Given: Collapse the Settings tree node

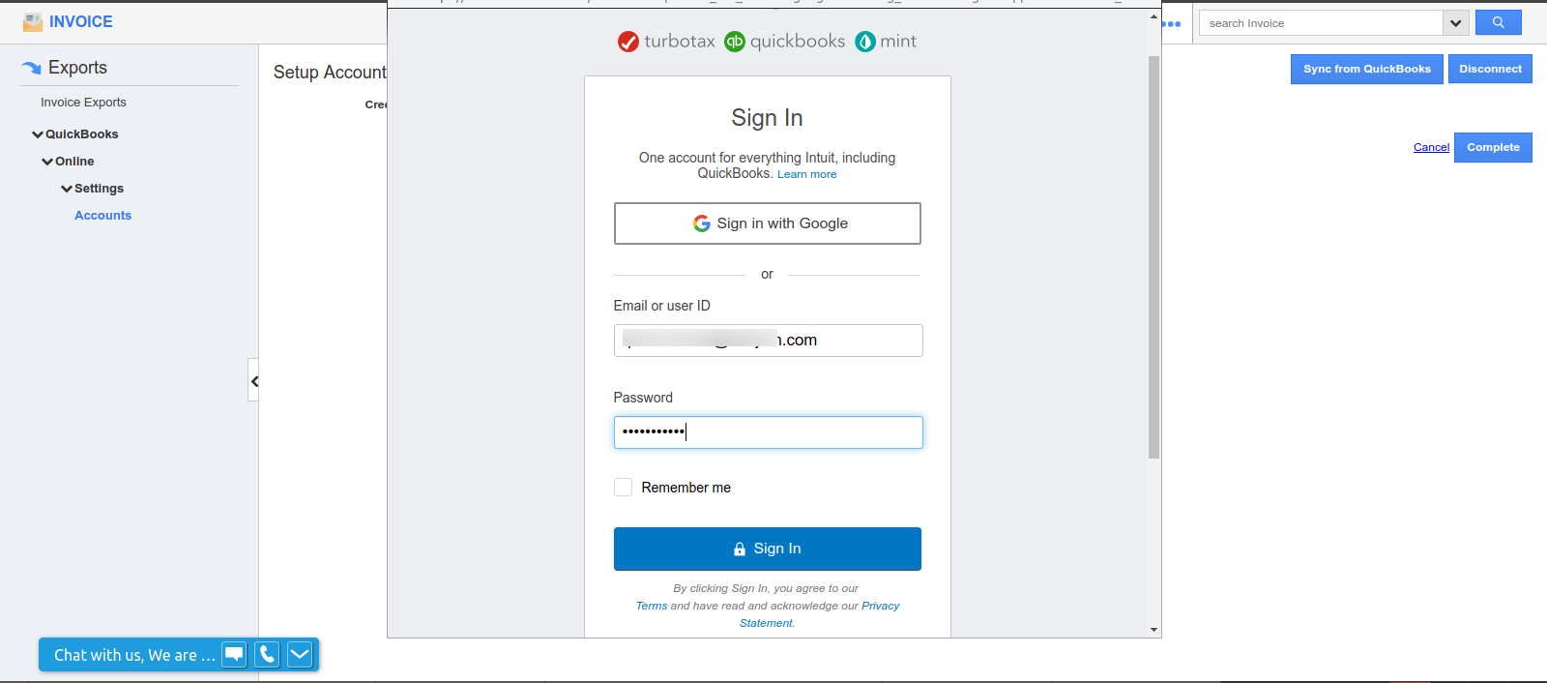Looking at the screenshot, I should pos(66,189).
